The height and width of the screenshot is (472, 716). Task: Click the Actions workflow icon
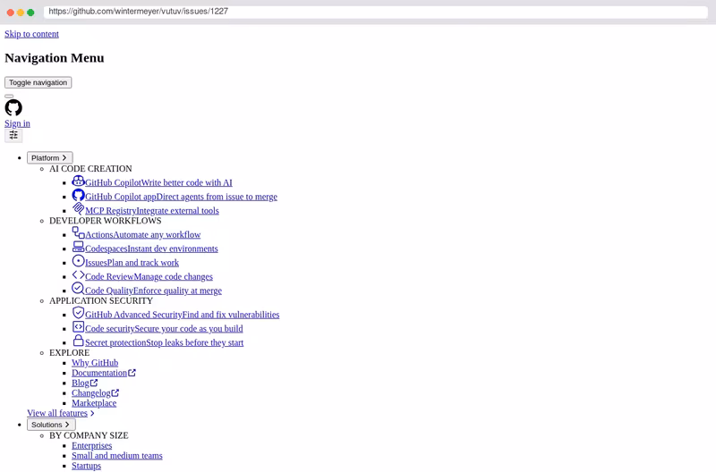tap(78, 233)
